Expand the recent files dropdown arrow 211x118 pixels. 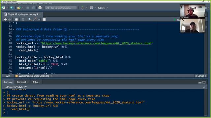[x=23, y=8]
